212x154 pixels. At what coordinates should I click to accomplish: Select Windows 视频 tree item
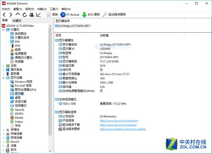[21, 82]
